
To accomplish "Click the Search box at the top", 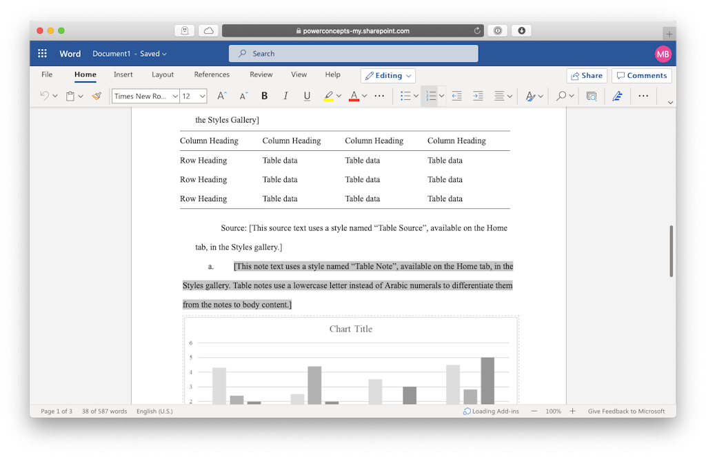I will coord(353,53).
